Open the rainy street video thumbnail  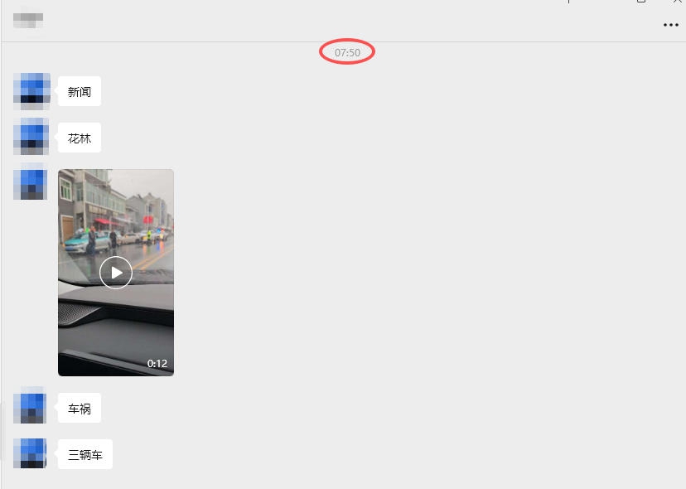point(116,273)
